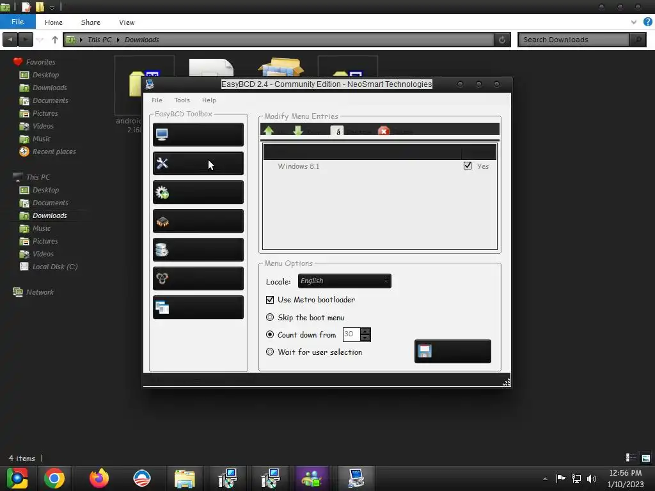Select This PC in navigation pane

tap(38, 177)
